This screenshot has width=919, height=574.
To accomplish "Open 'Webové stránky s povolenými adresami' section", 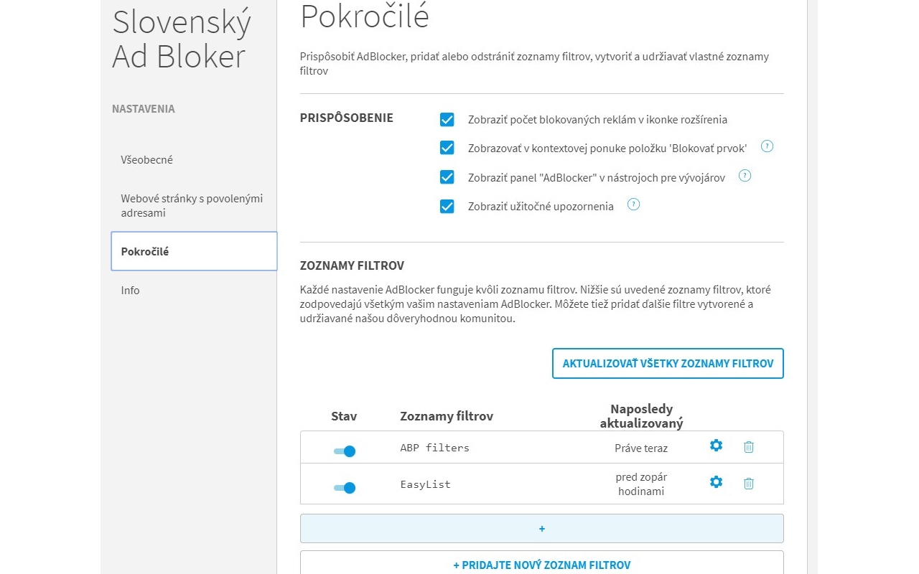I will click(192, 206).
